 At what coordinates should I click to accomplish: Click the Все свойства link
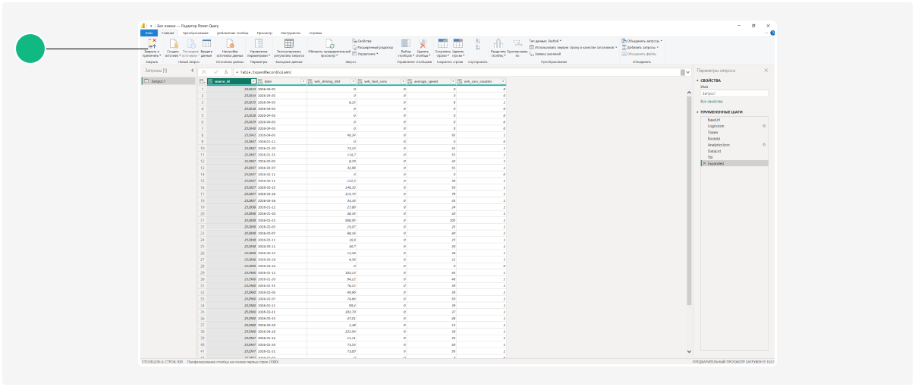[712, 101]
